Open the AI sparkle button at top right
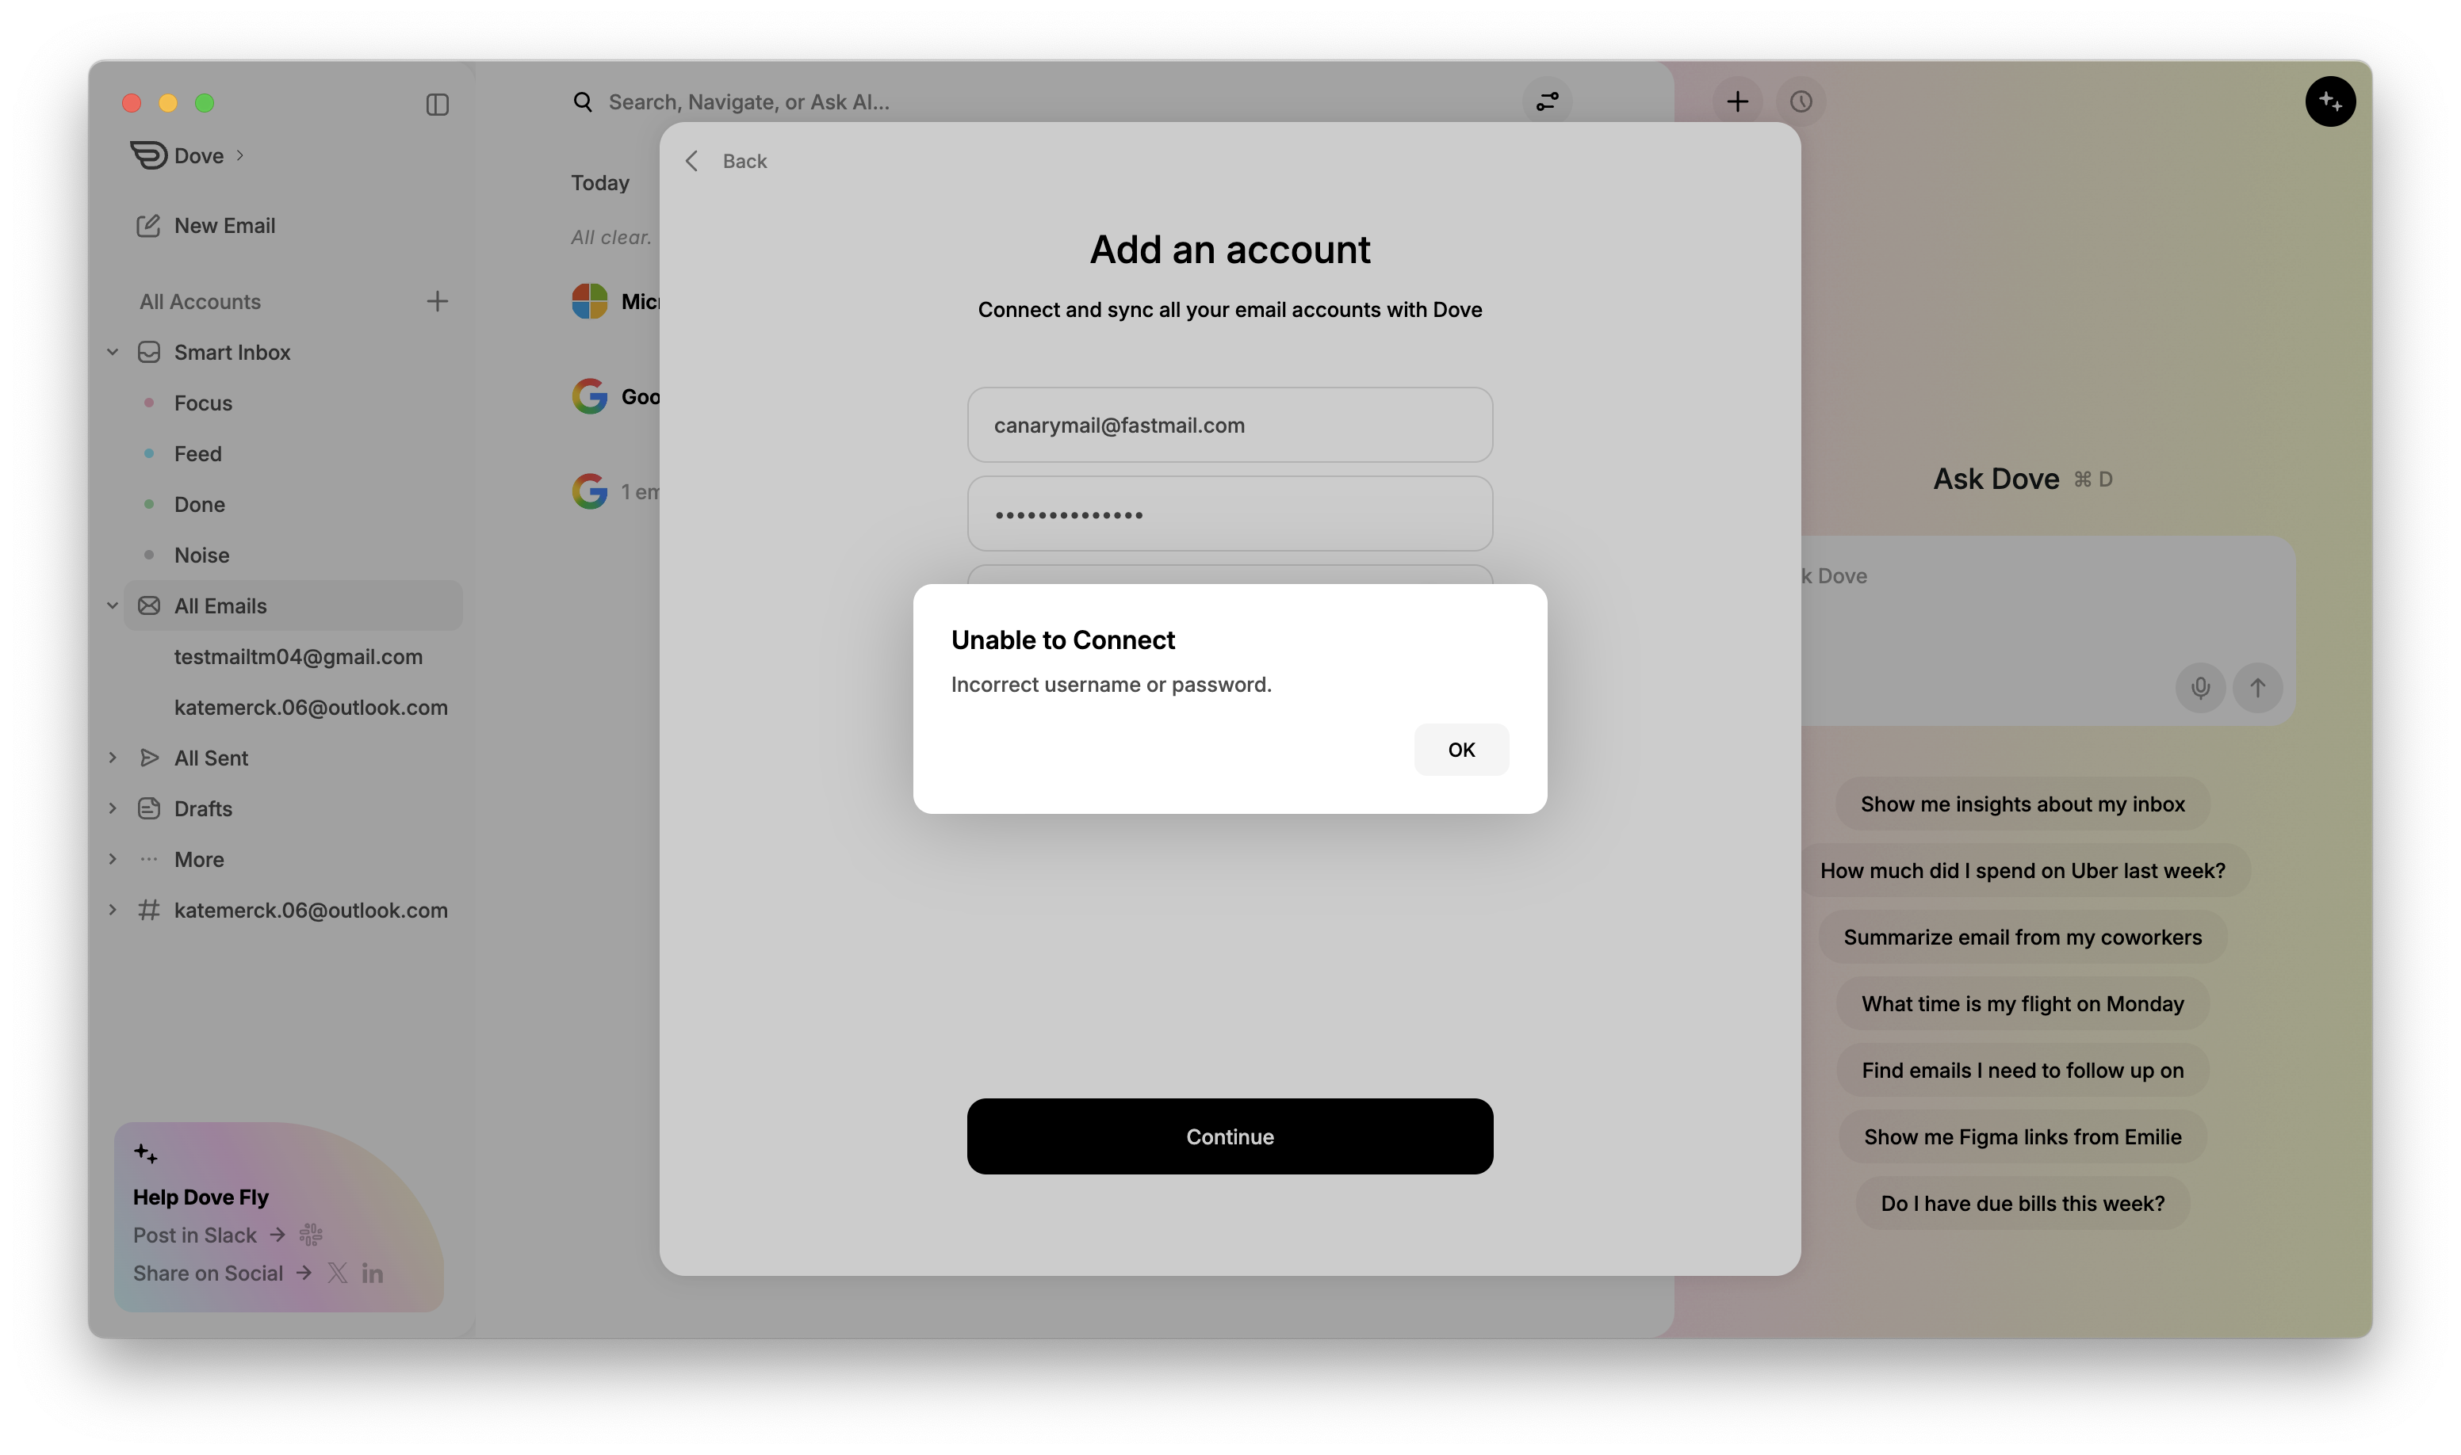 [x=2329, y=102]
